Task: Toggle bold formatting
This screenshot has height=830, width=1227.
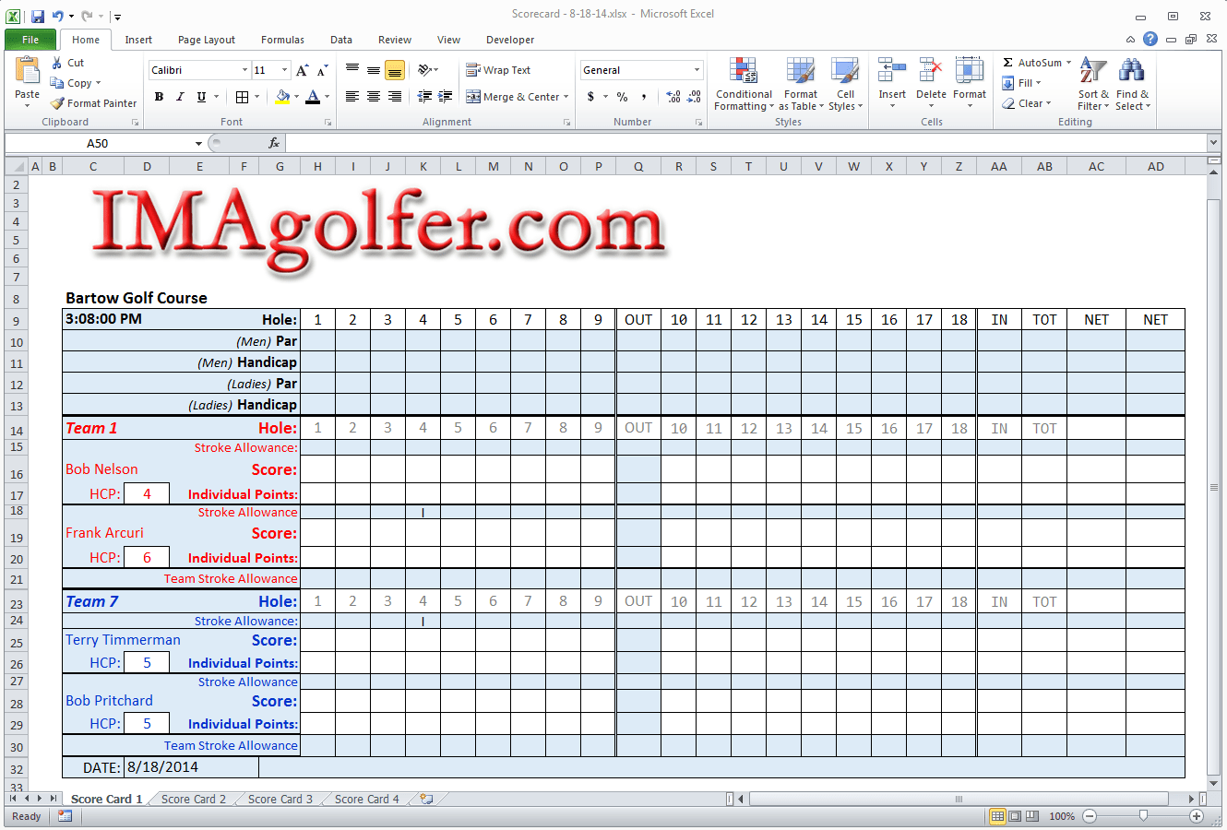Action: [159, 96]
